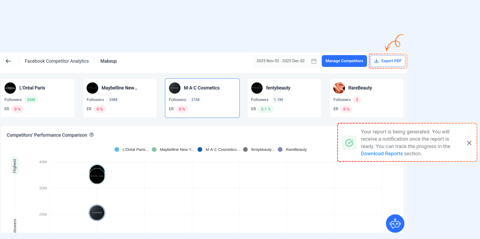
Task: Click L'Oréal Paris 36M followers badge
Action: point(31,100)
